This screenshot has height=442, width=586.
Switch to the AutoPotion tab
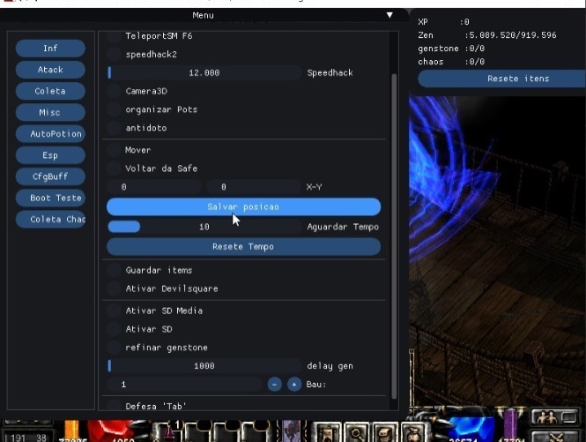[50, 134]
